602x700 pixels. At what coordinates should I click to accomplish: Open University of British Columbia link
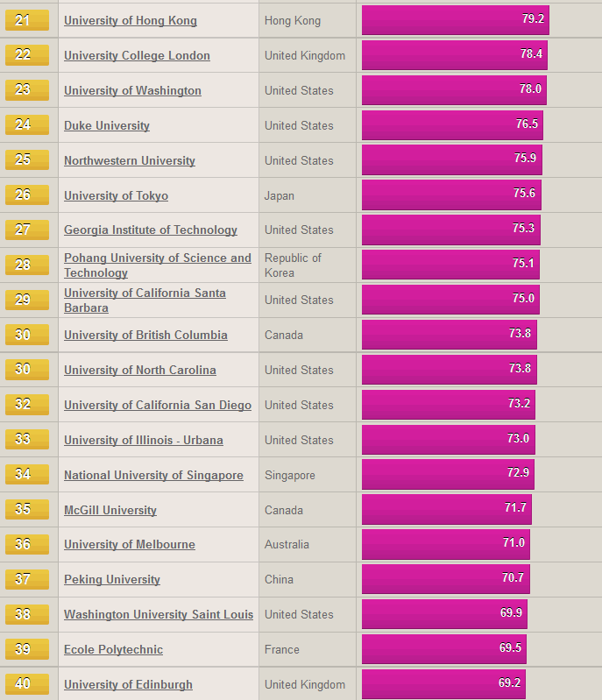pyautogui.click(x=145, y=335)
